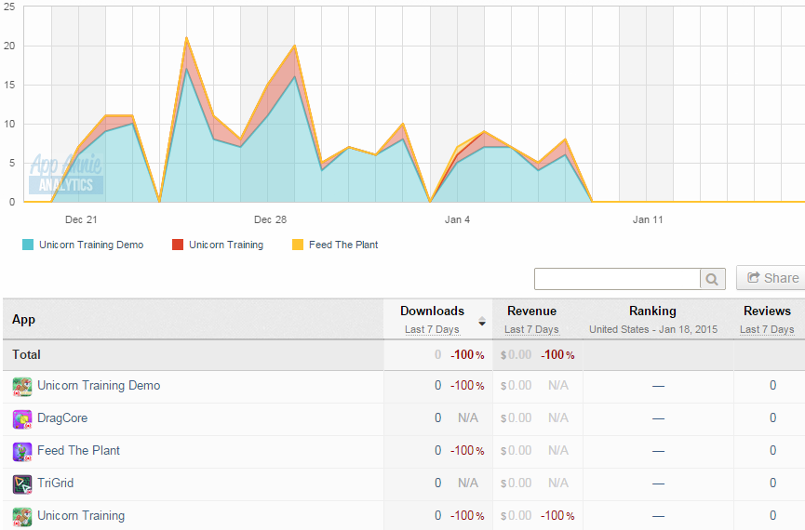Open the TriGrid link

click(x=55, y=483)
